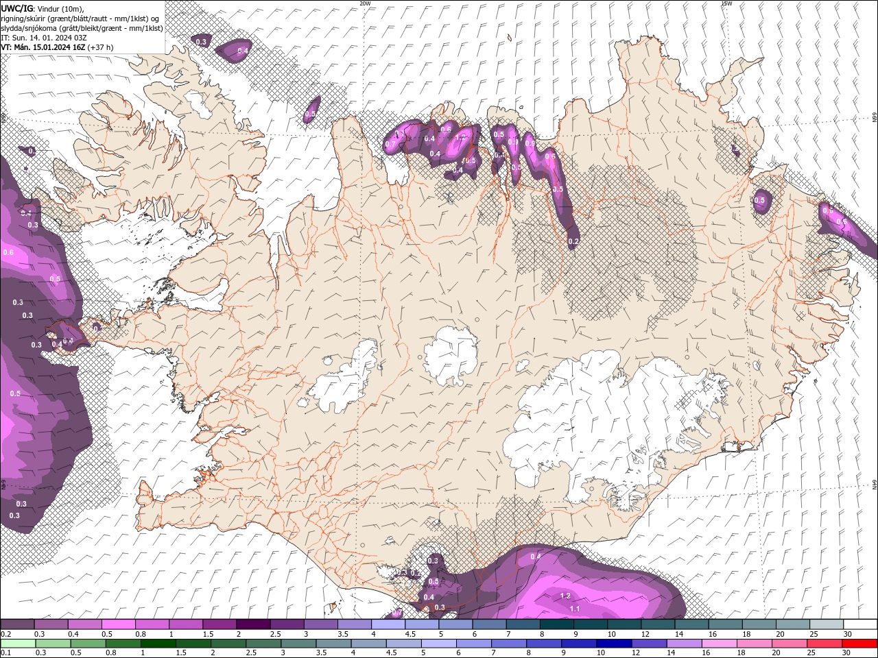This screenshot has height=658, width=878.
Task: Click the '0.1' label in the lower legend row
Action: (6, 653)
